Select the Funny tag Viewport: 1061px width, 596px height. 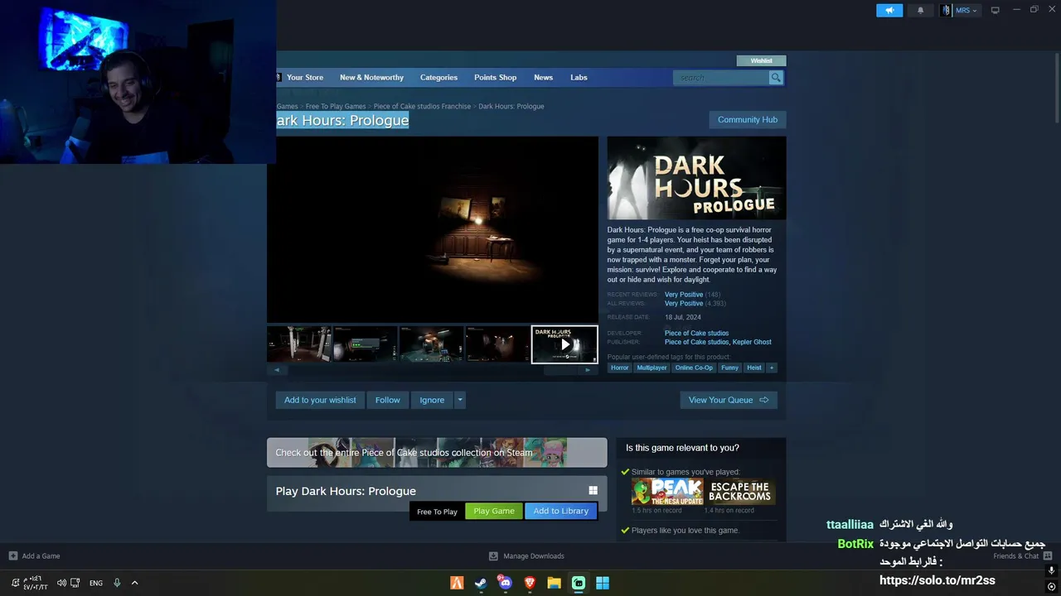pyautogui.click(x=729, y=368)
